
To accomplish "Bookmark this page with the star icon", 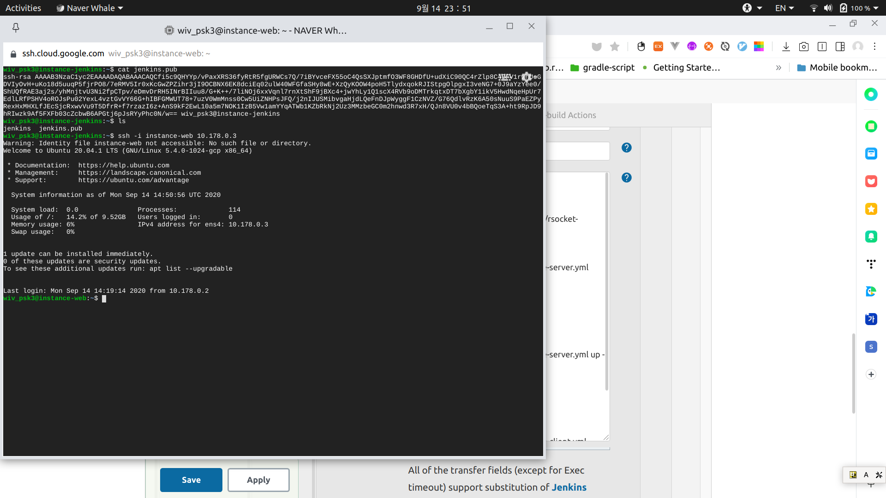I will pyautogui.click(x=615, y=47).
